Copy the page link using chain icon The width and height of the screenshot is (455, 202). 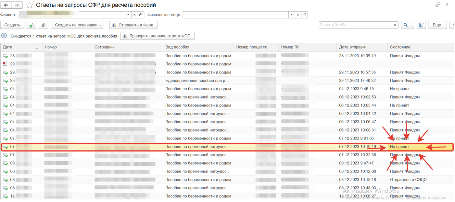[x=438, y=5]
